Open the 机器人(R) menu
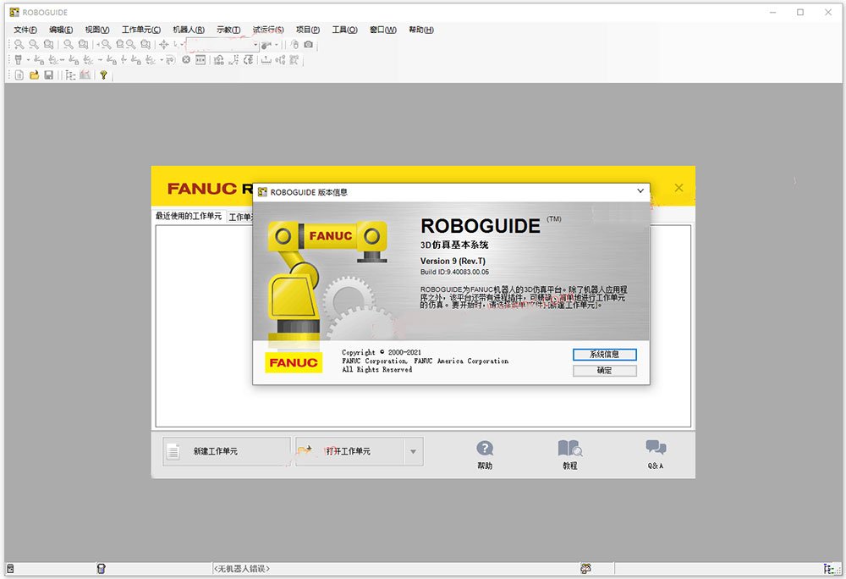846x579 pixels. (x=189, y=30)
